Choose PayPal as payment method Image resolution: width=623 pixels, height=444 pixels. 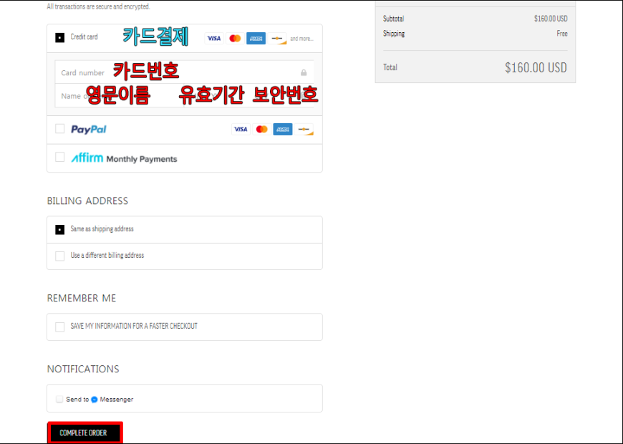pyautogui.click(x=59, y=129)
